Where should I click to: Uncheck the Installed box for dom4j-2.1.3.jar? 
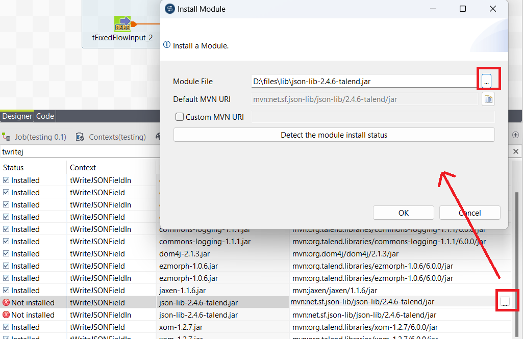[x=5, y=253]
